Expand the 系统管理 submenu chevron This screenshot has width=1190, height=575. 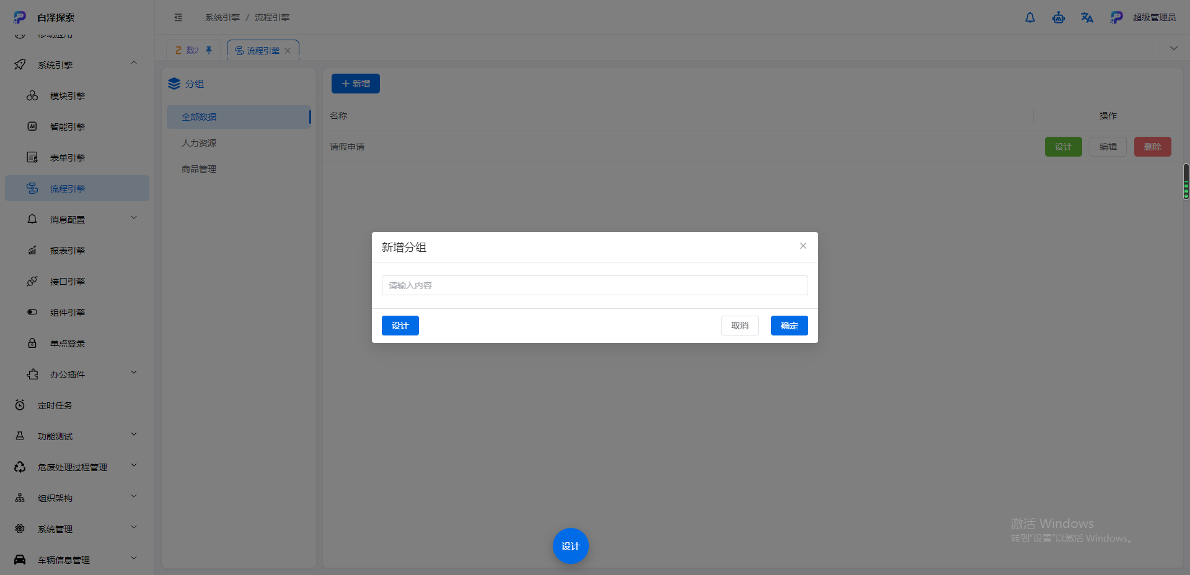point(134,527)
